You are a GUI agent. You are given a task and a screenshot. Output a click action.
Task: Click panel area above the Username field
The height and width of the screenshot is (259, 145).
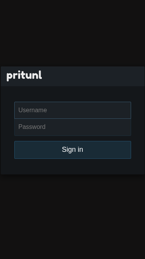(73, 94)
